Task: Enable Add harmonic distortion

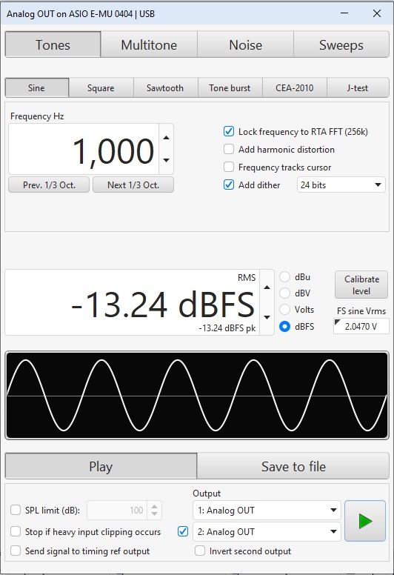Action: pos(229,149)
